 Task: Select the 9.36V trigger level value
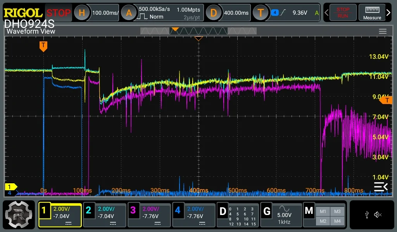300,13
